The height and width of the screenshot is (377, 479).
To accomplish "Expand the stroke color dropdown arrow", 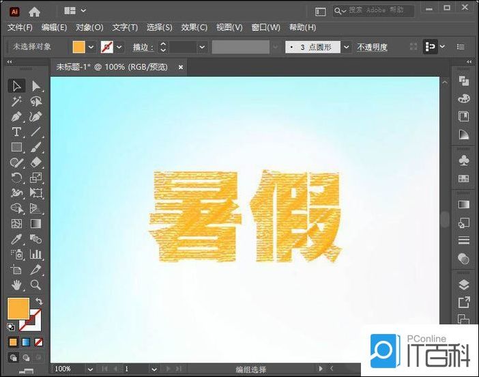I will pyautogui.click(x=119, y=47).
